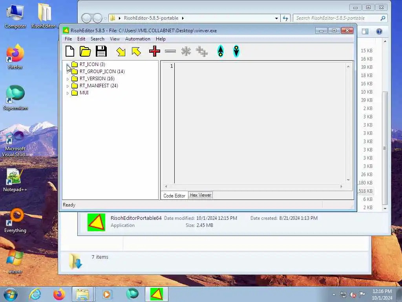Select the RT_ICON (3) tree node
This screenshot has width=402, height=302.
[x=92, y=64]
